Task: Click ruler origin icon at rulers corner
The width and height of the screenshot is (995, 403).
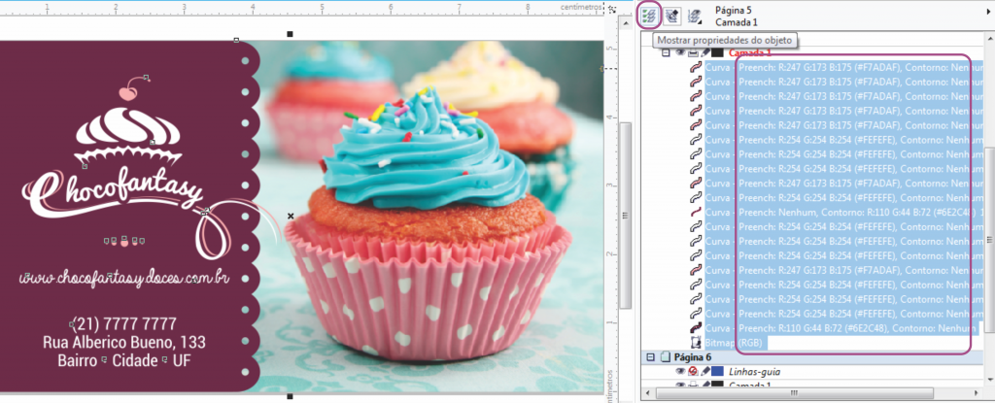Action: click(x=612, y=8)
